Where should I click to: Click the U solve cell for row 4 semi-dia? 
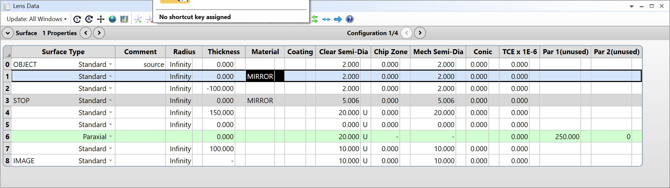(365, 112)
